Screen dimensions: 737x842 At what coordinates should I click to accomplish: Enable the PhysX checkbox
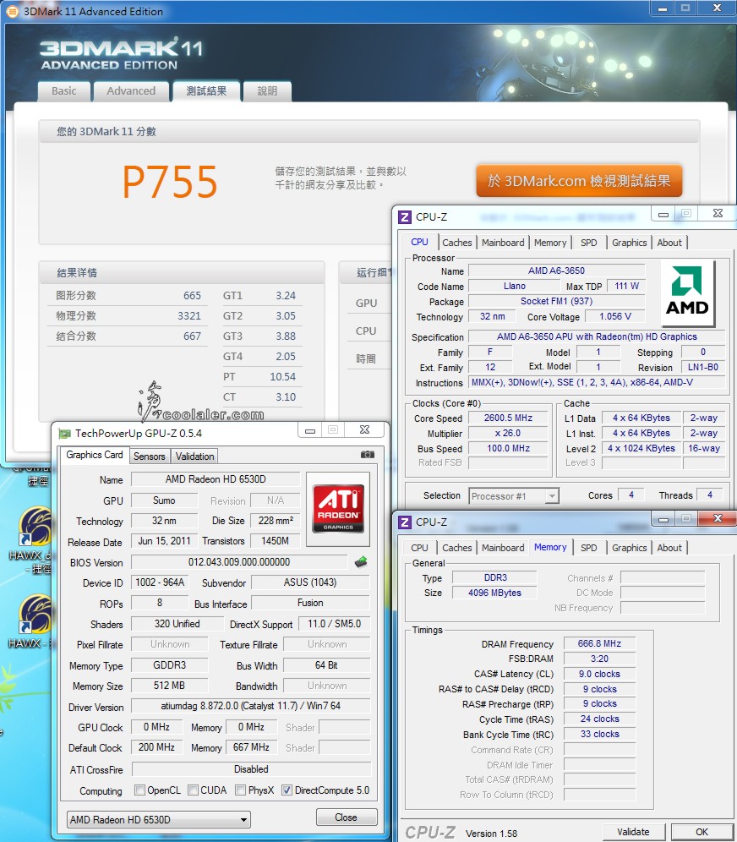[241, 790]
